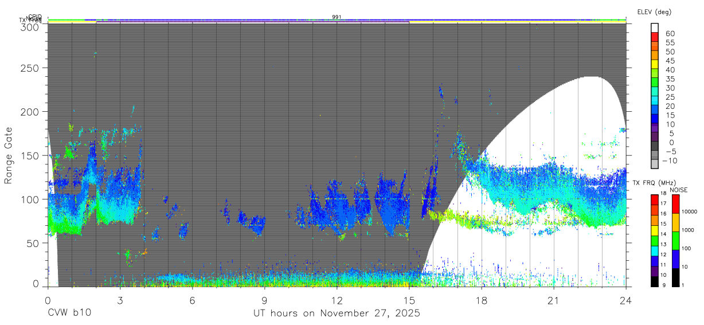Viewport: 704px width, 325px height.
Task: Click the 1000 label on NOISE scale
Action: [688, 230]
